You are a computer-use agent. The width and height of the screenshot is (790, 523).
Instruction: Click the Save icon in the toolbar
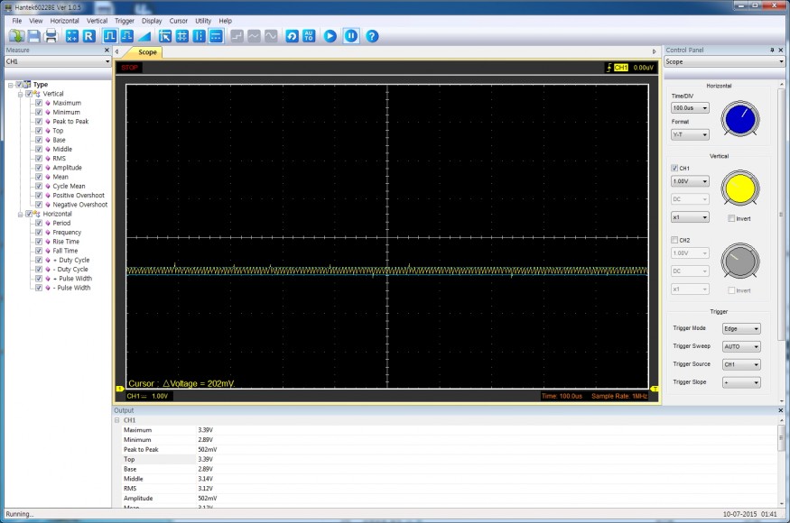coord(33,36)
